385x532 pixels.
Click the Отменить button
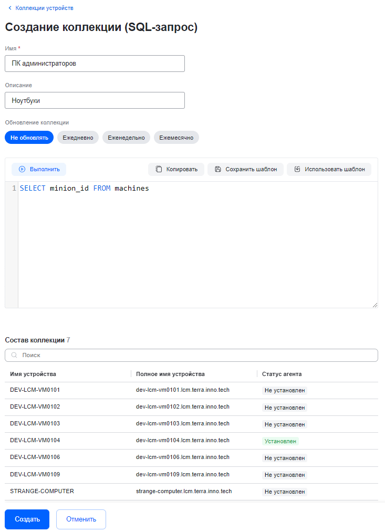click(x=81, y=519)
